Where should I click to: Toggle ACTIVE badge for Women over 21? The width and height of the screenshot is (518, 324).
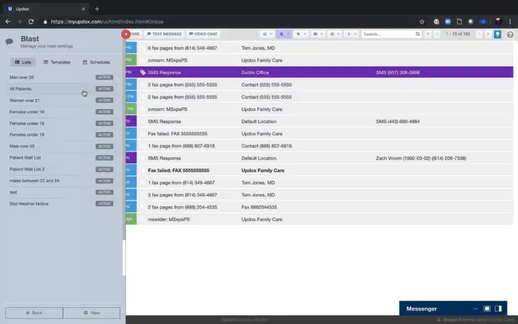click(x=104, y=100)
